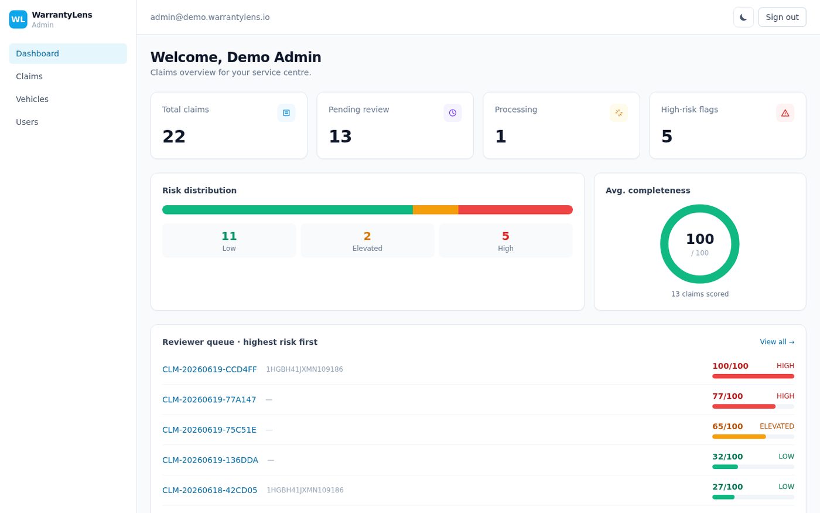Open claim CLM-20260619-75C51E
820x513 pixels.
coord(209,430)
